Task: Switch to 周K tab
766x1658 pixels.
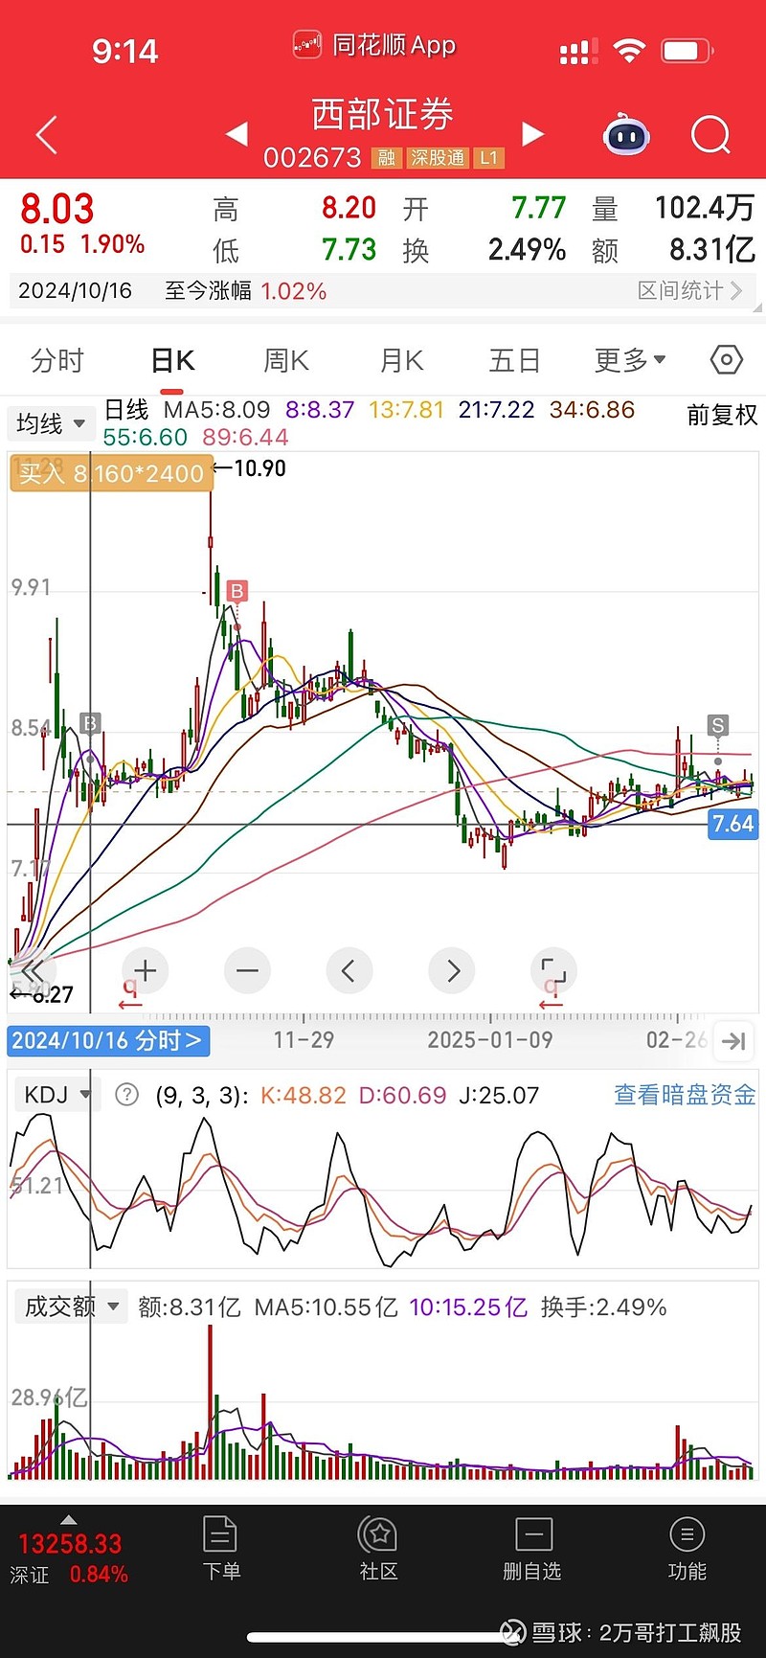Action: [x=286, y=360]
